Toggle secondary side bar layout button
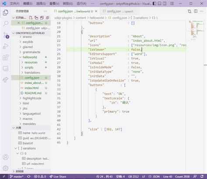The width and height of the screenshot is (207, 179). (165, 4)
